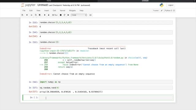Viewport: 196px width, 110px height.
Task: Open the Cell menu
Action: tap(55, 11)
